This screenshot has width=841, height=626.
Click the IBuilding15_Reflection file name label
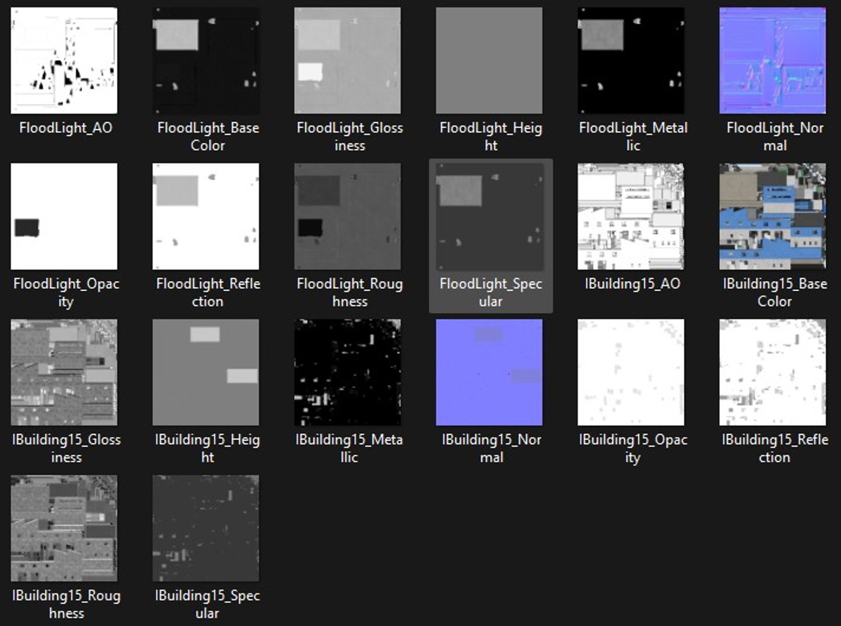coord(774,448)
